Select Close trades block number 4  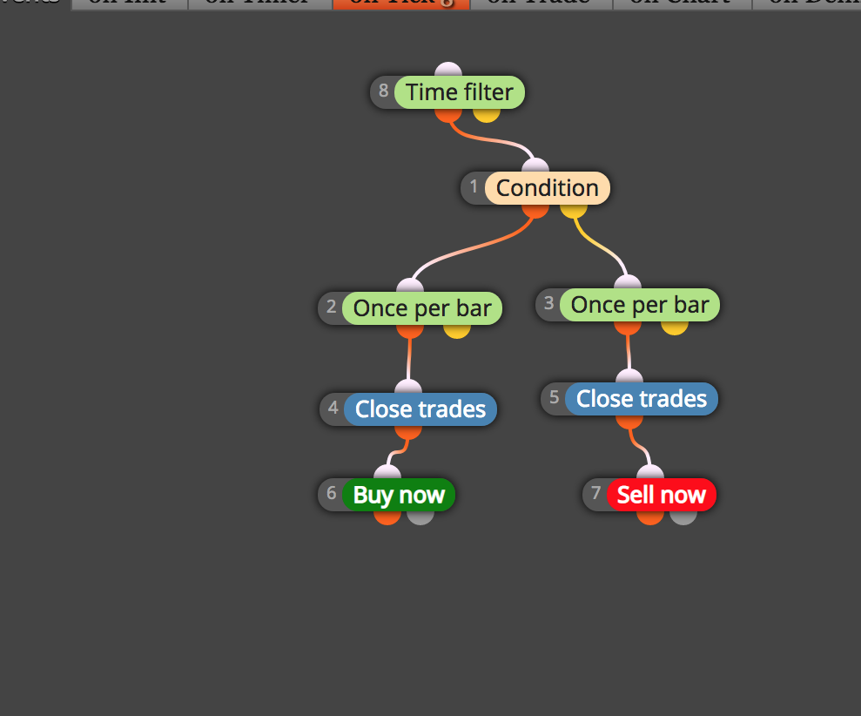[x=420, y=409]
